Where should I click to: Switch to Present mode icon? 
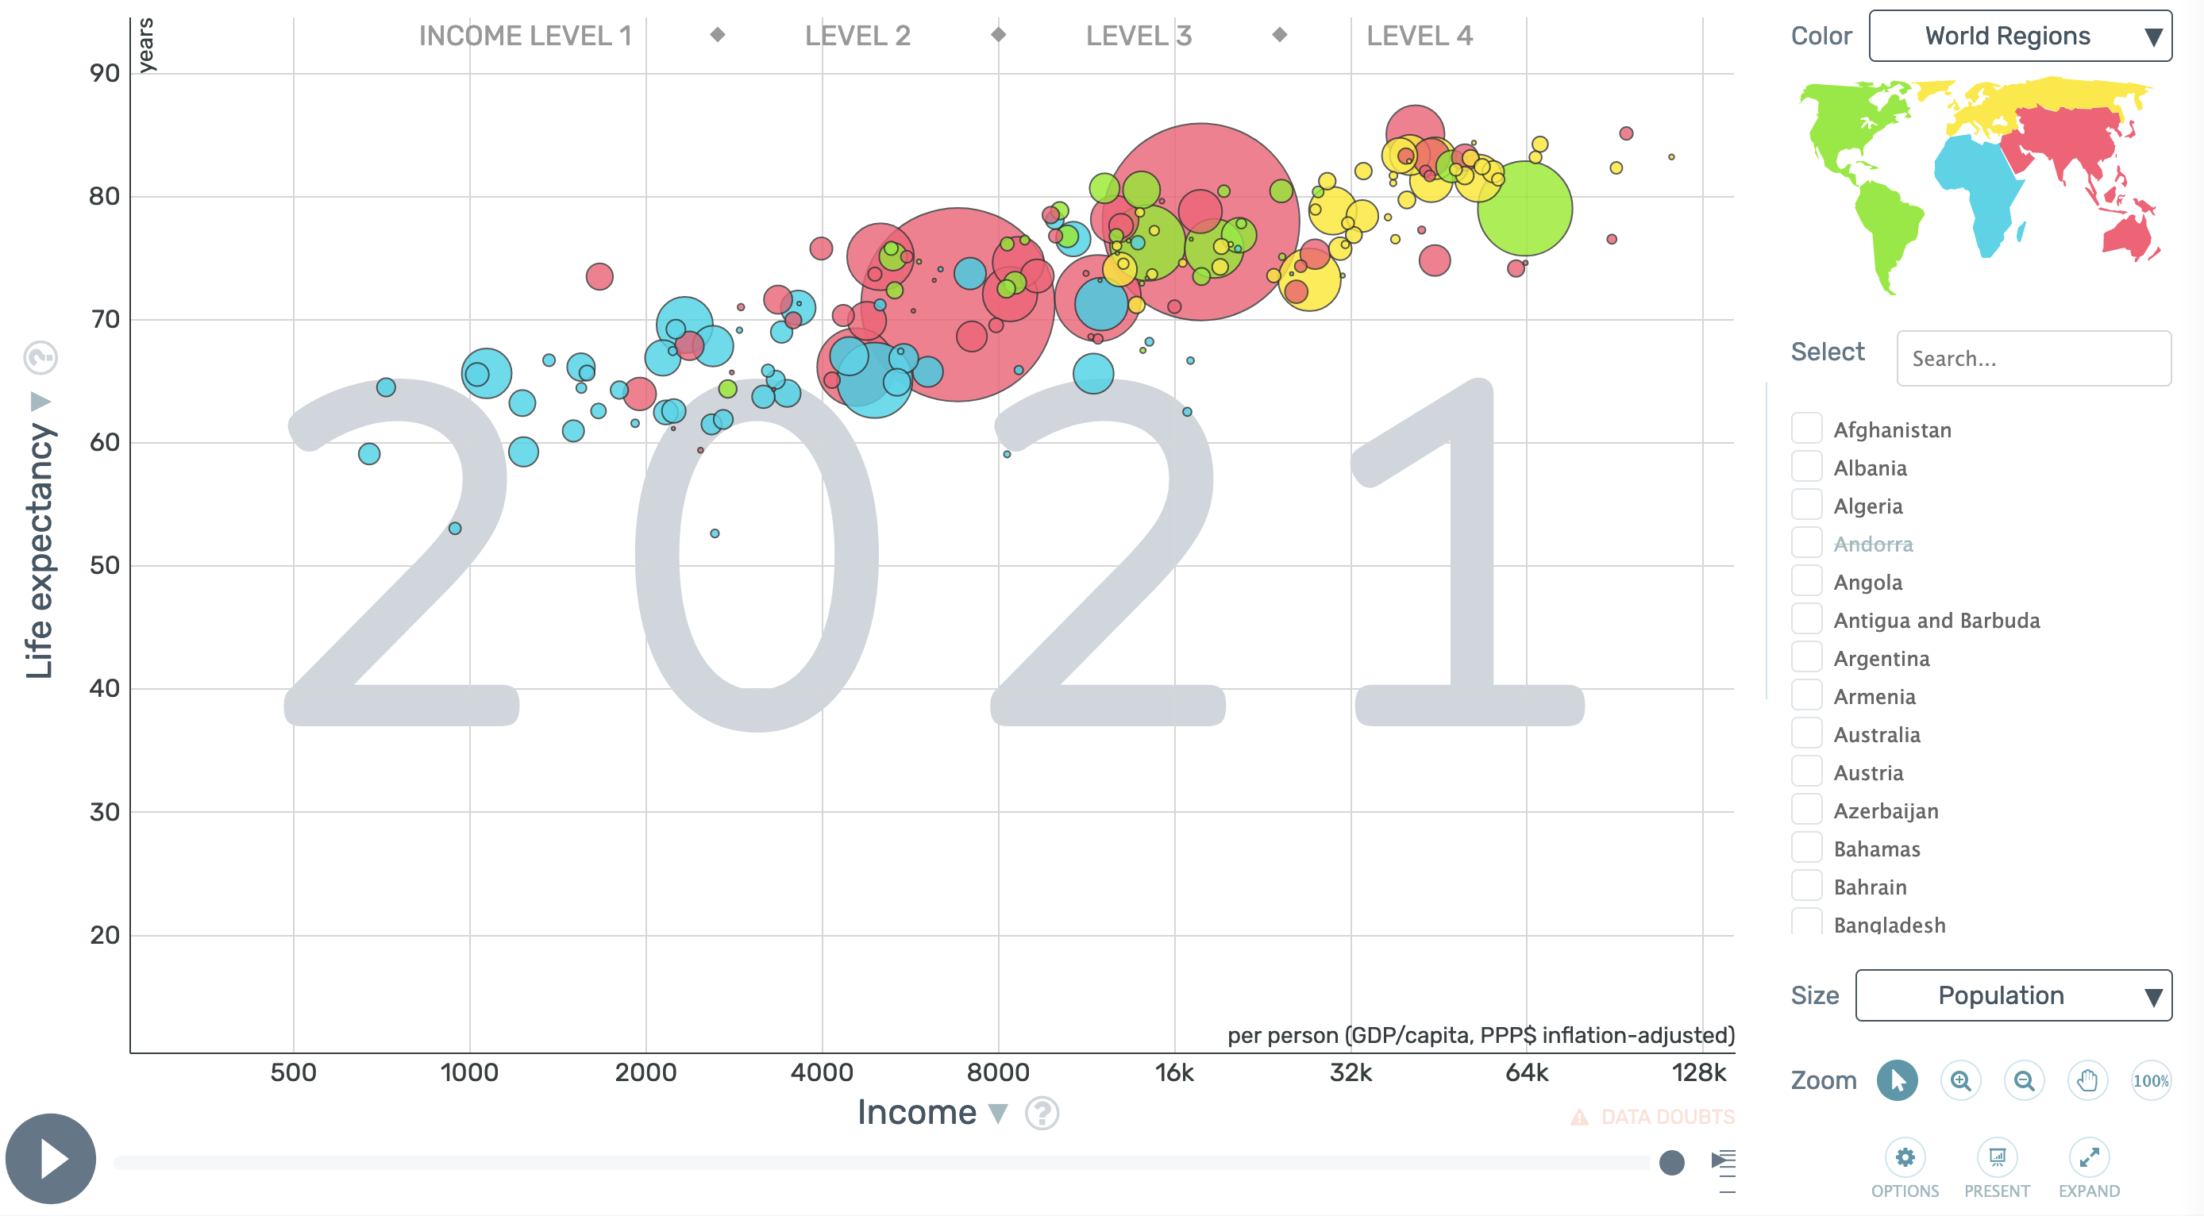[1996, 1158]
